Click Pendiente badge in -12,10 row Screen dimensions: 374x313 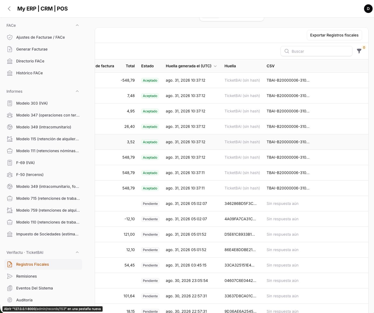150,219
